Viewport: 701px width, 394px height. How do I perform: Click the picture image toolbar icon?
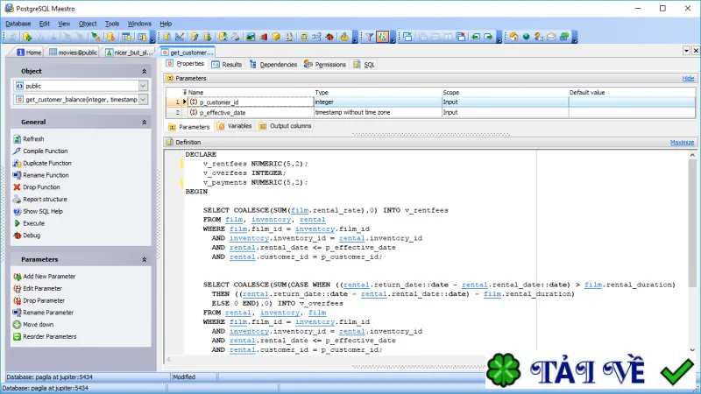coord(251,37)
